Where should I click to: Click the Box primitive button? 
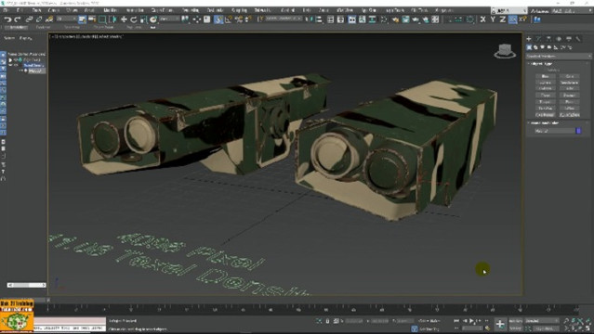tap(545, 76)
